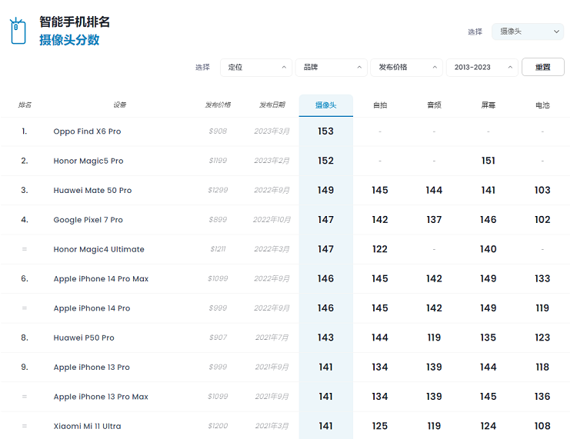This screenshot has height=439, width=577.
Task: Click the 2021年7月 release date of Huawei P50 Pro
Action: [x=272, y=338]
